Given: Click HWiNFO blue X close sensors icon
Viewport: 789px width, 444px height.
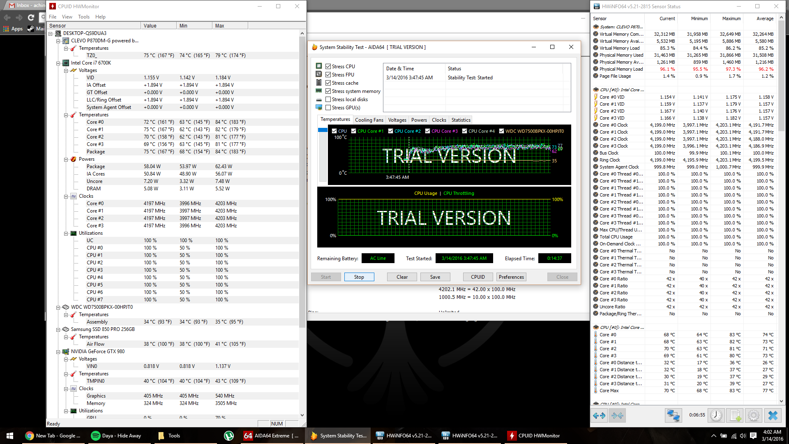Looking at the screenshot, I should coord(773,416).
